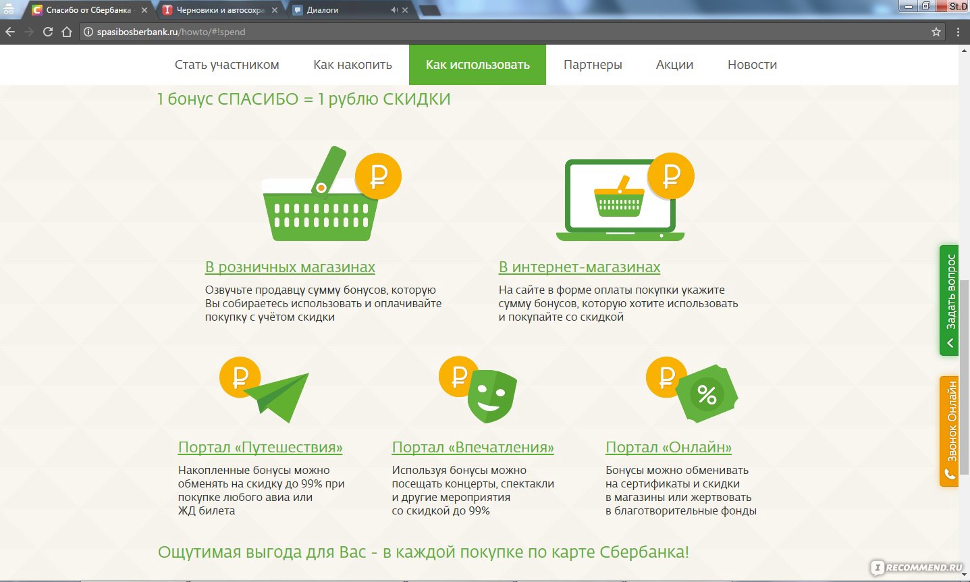
Task: Go back with the browser back arrow
Action: pyautogui.click(x=10, y=32)
